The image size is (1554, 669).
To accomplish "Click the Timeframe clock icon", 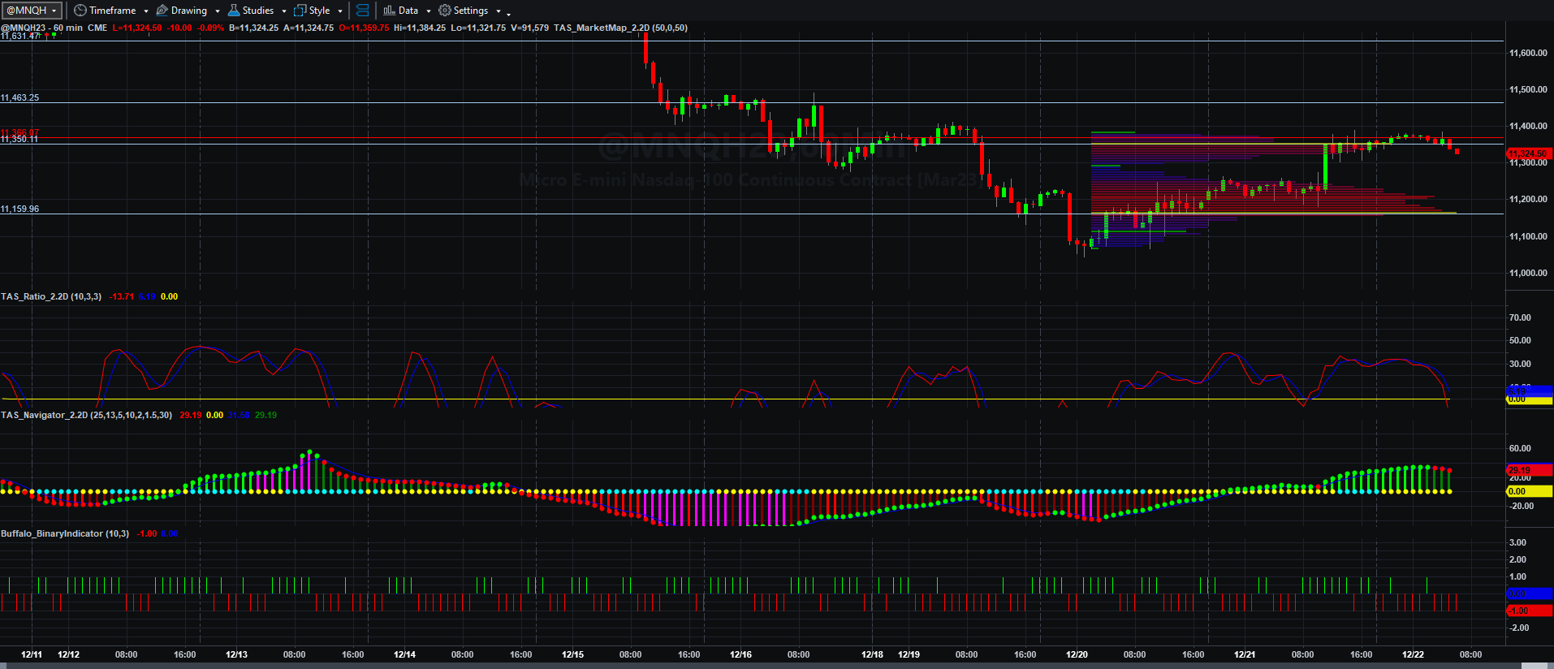I will (x=80, y=11).
